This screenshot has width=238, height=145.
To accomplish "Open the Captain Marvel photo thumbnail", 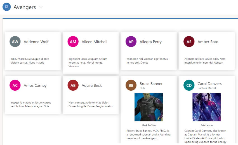I will [x=207, y=107].
